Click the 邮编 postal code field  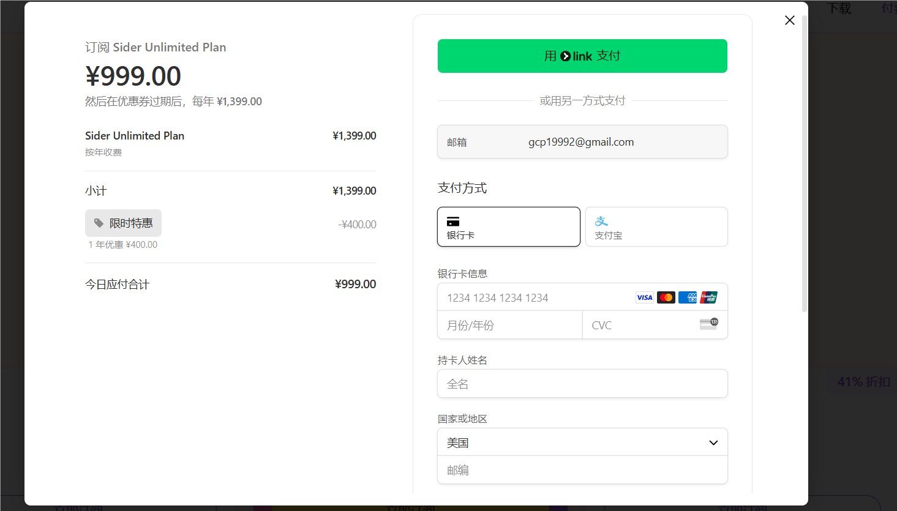pos(582,470)
